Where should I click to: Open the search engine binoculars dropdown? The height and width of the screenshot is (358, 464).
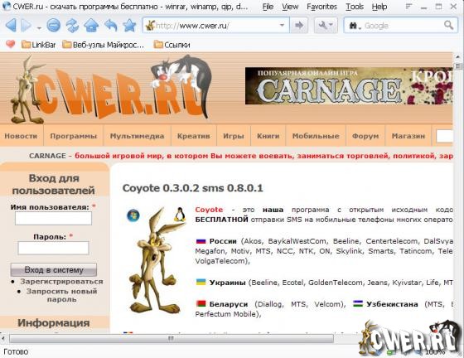(355, 26)
